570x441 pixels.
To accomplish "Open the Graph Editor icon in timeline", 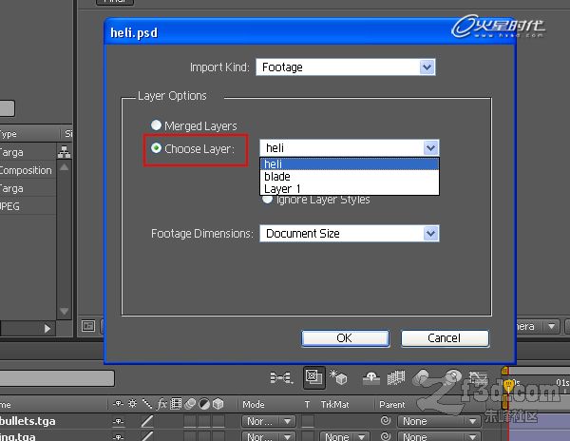I will 478,378.
